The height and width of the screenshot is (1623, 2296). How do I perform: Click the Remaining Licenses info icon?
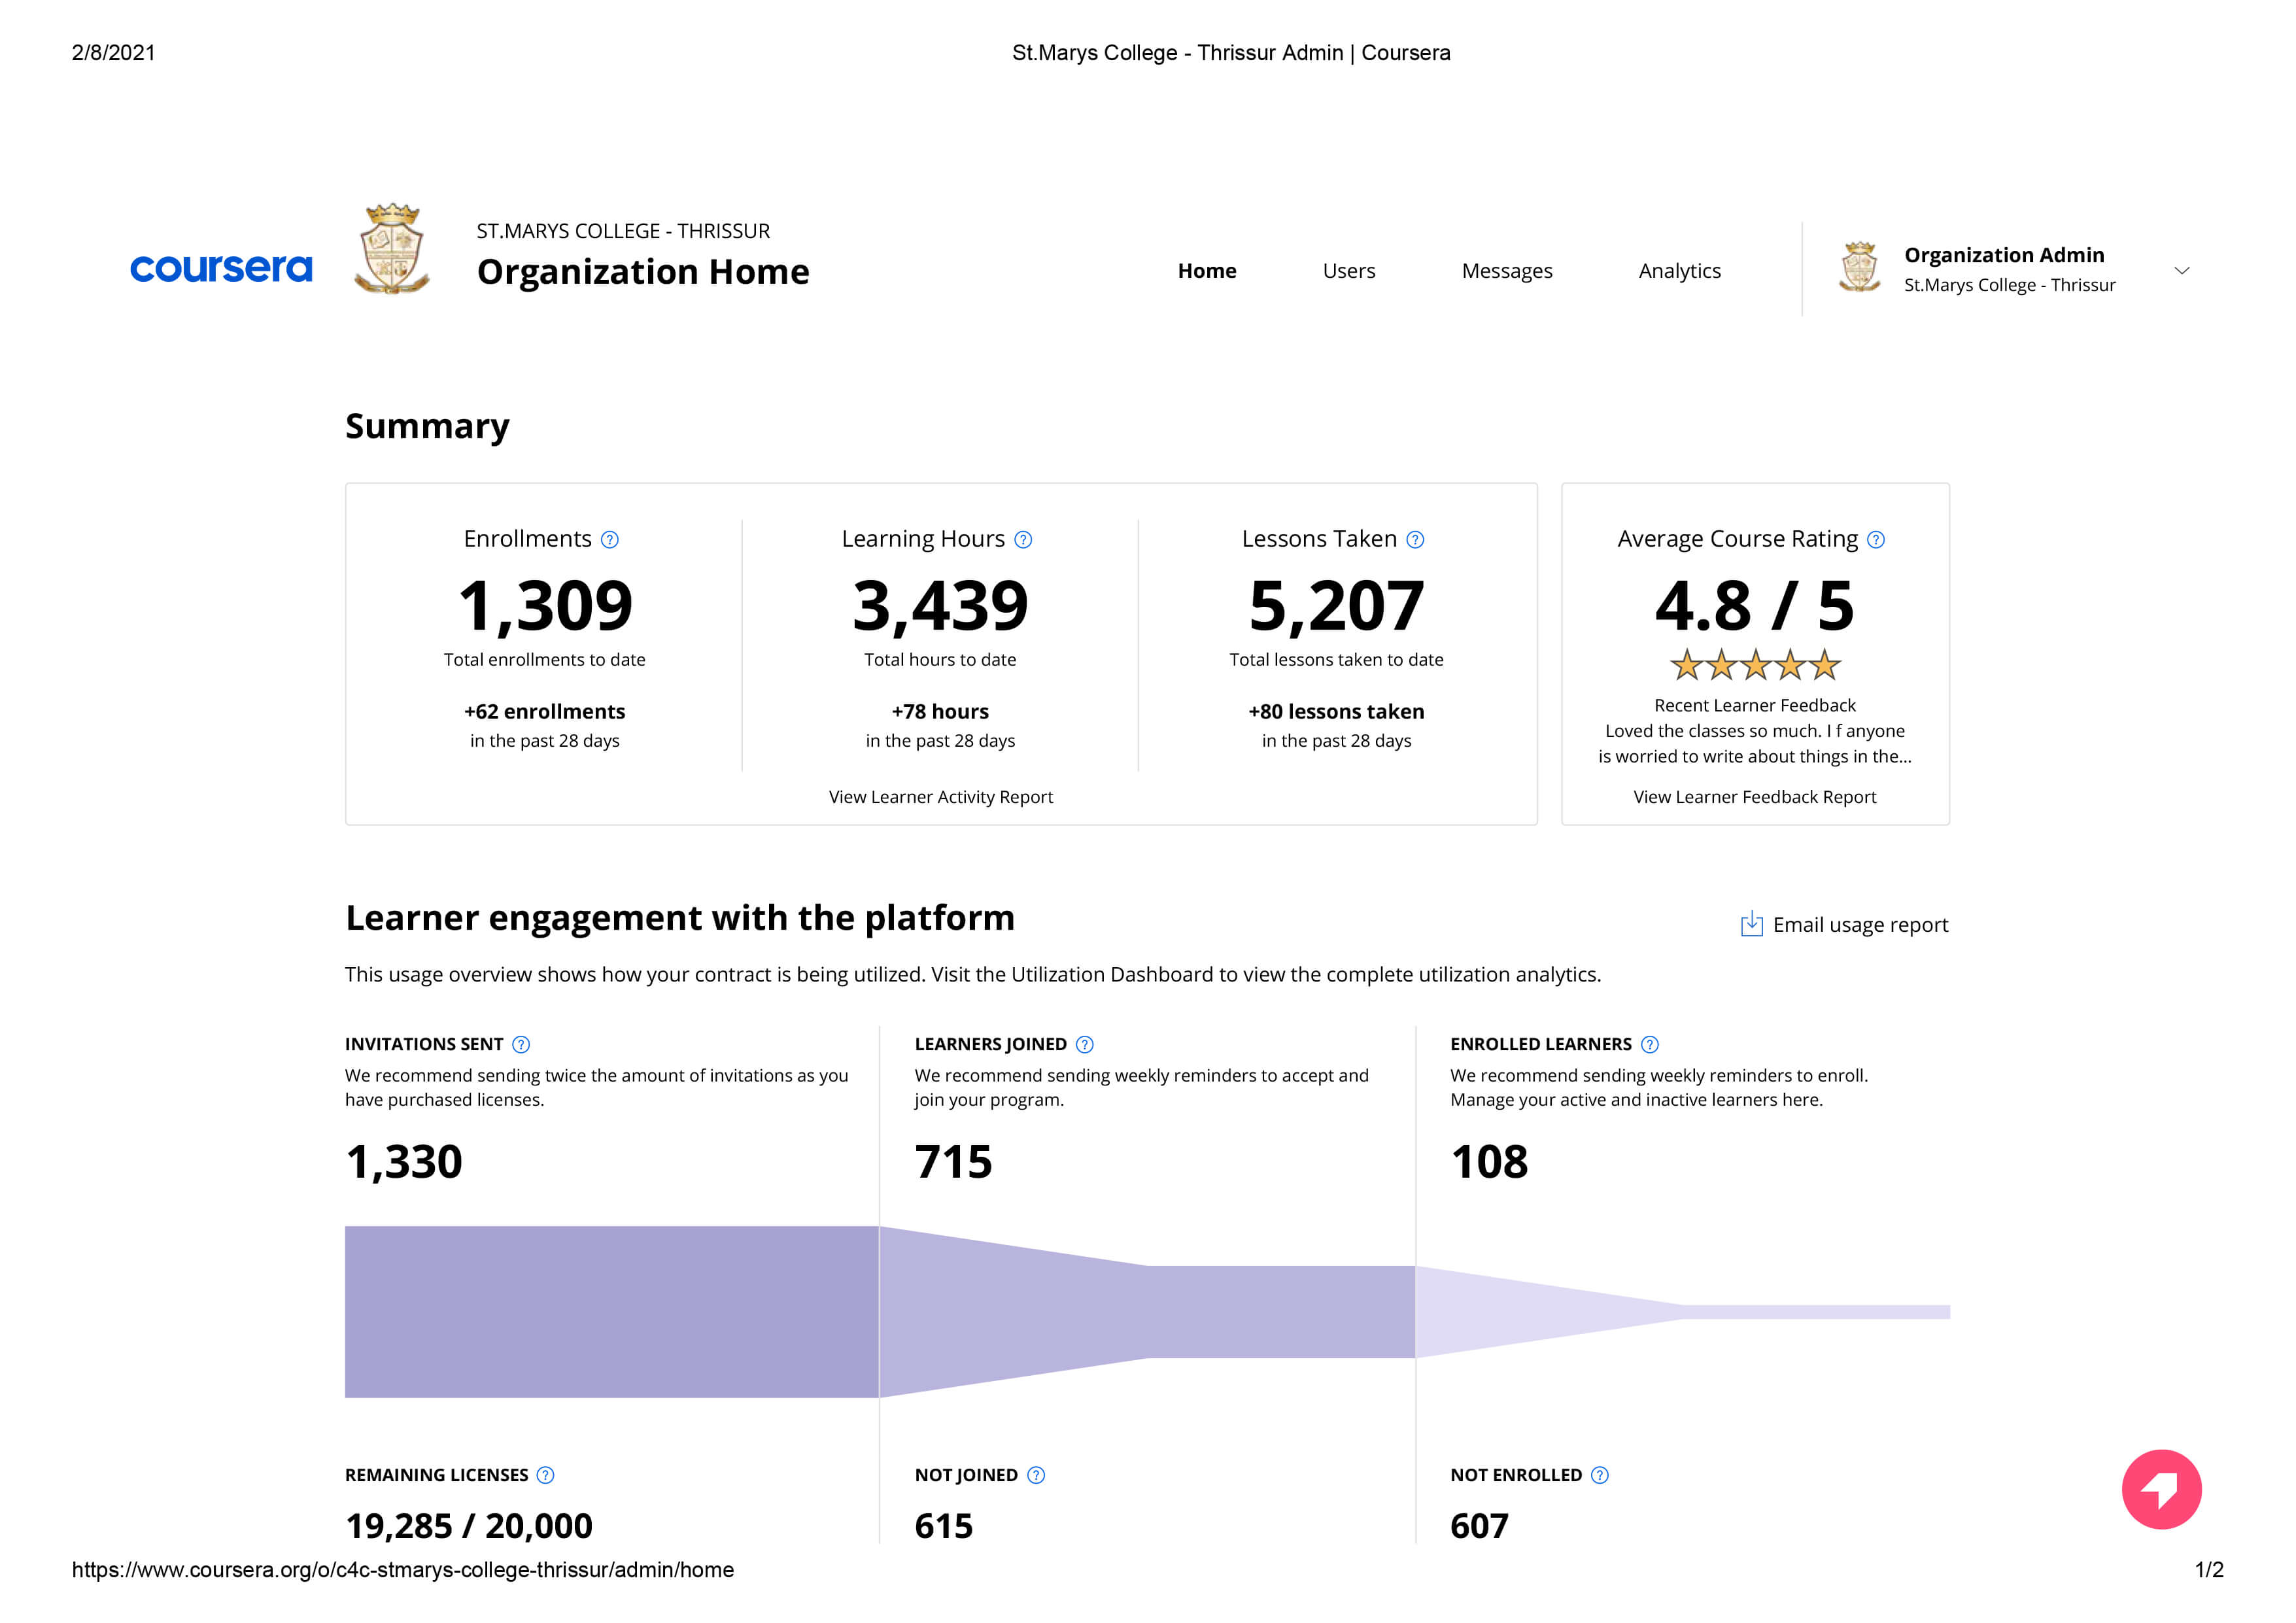click(x=545, y=1475)
